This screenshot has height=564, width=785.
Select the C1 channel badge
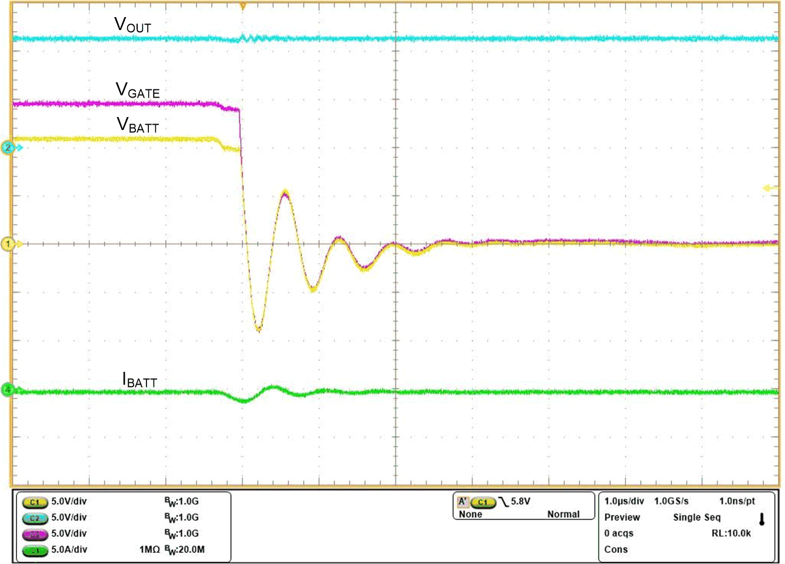pos(35,502)
